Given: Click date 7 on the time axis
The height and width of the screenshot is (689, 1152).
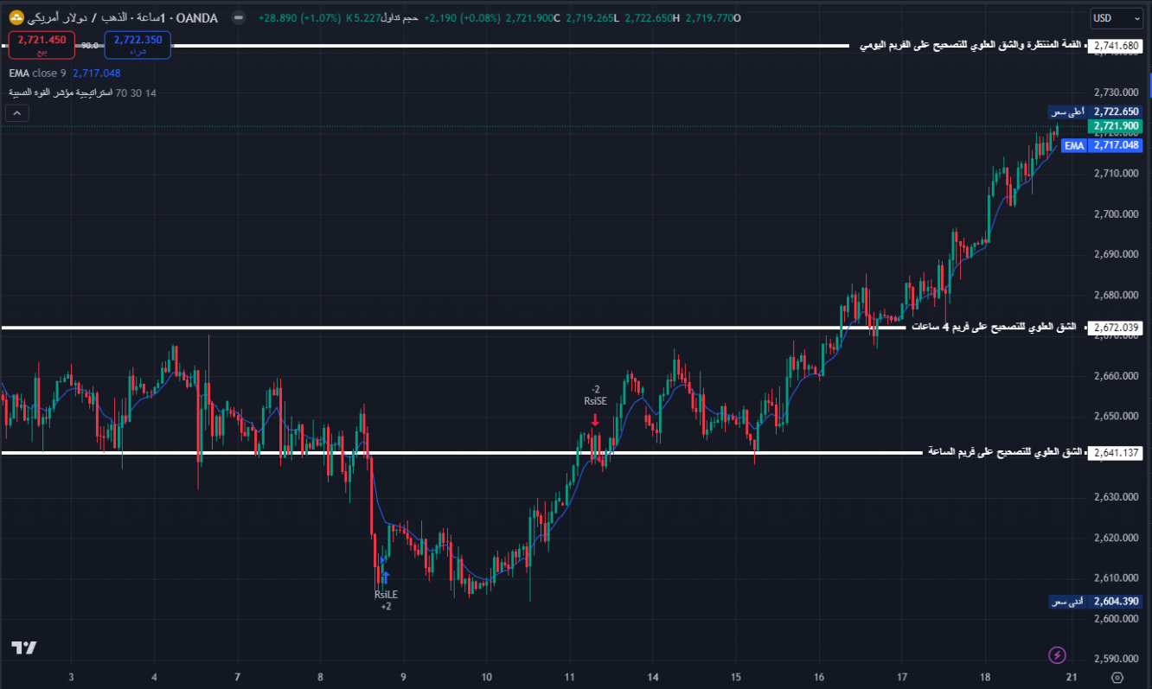Looking at the screenshot, I should 237,677.
